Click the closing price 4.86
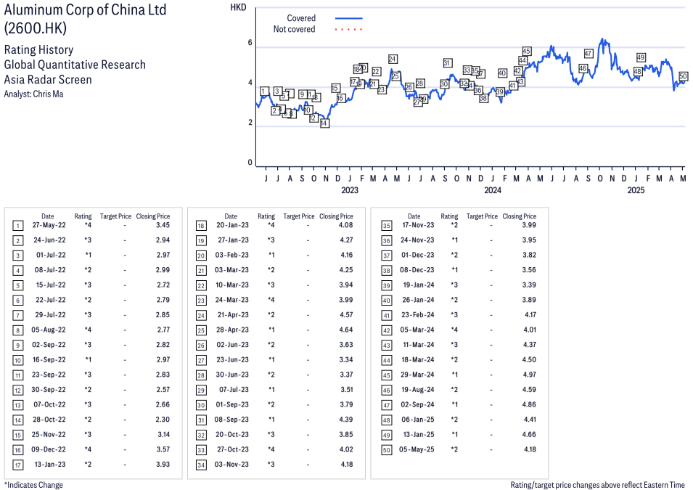This screenshot has height=490, width=693. point(529,404)
